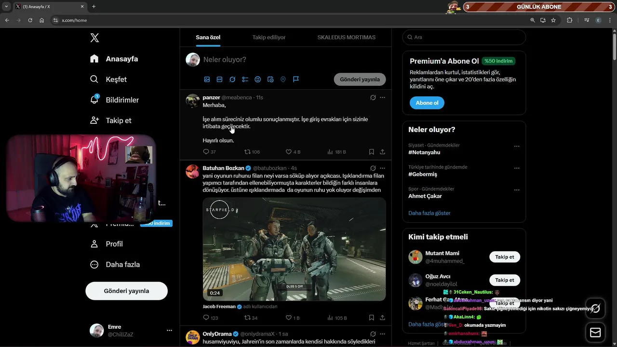The image size is (617, 347).
Task: Open more options for Ahmet Çakar trend
Action: (x=517, y=190)
